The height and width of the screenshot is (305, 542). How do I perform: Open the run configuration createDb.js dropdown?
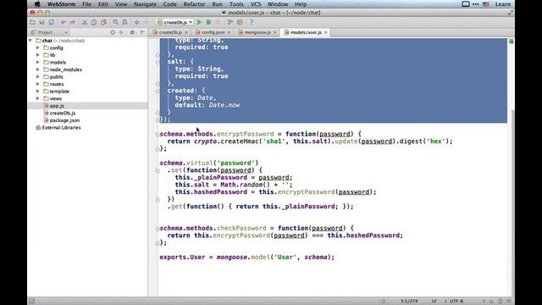coord(174,23)
